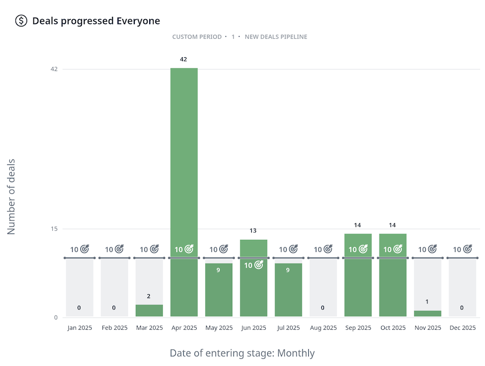Click the dollar icon beside the report title

click(21, 21)
